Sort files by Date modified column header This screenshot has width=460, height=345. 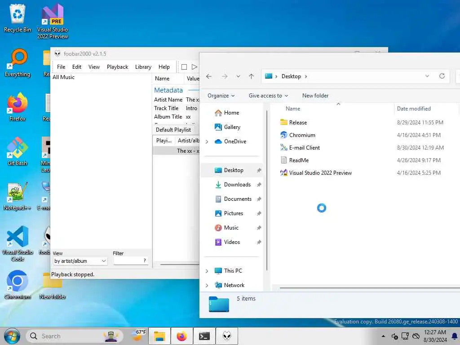pyautogui.click(x=414, y=109)
